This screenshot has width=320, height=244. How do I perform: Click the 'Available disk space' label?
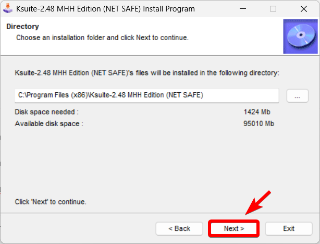49,124
